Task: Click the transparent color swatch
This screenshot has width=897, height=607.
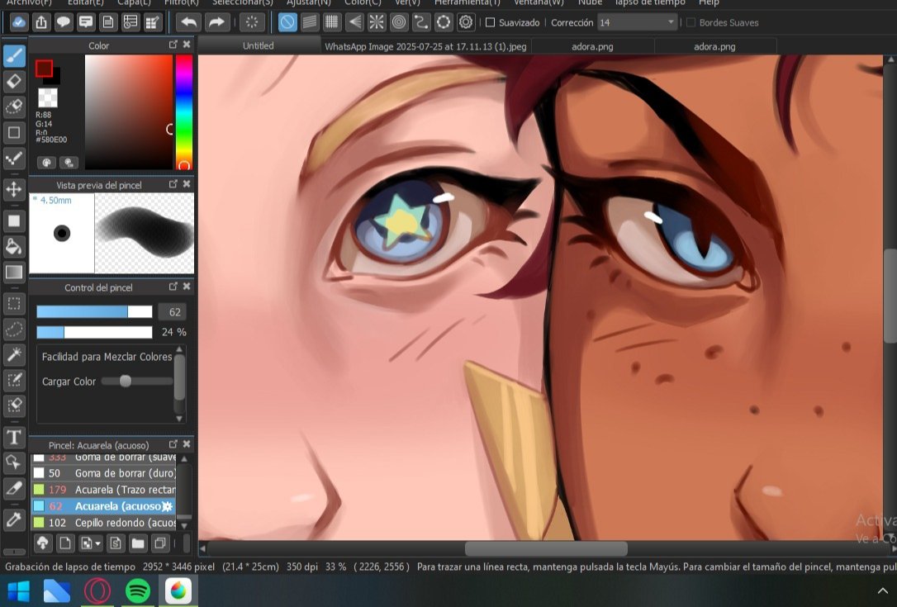Action: (47, 97)
